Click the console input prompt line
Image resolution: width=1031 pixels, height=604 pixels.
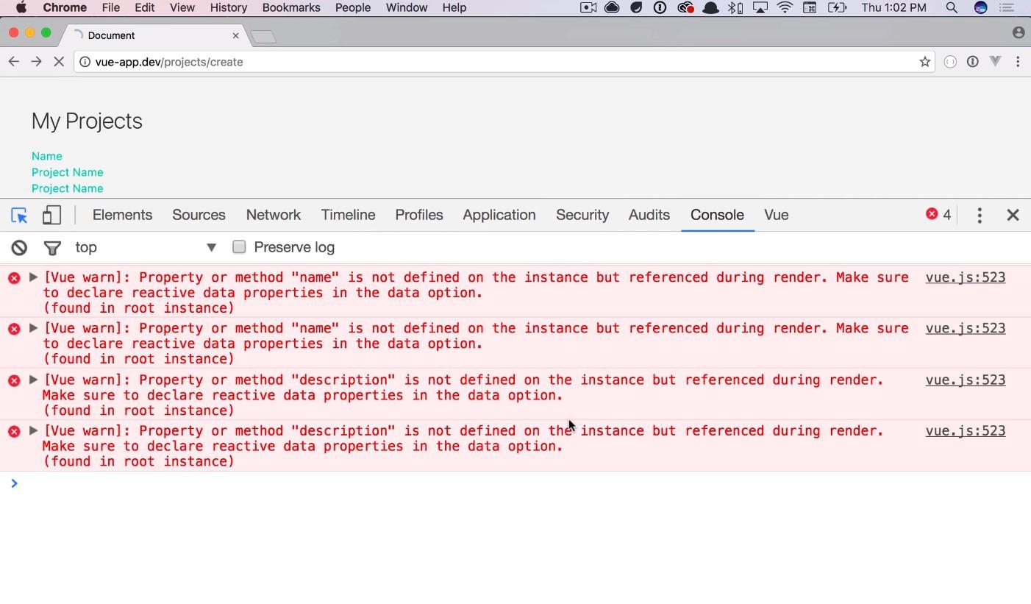tap(515, 483)
